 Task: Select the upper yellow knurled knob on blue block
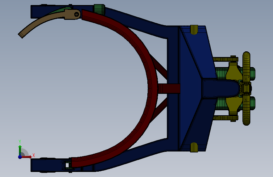tap(194, 30)
